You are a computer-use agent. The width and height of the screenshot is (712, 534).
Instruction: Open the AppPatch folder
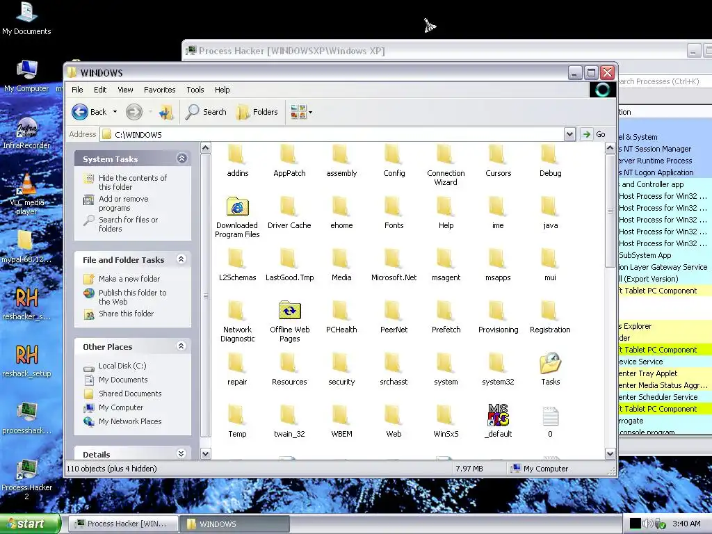coord(289,161)
